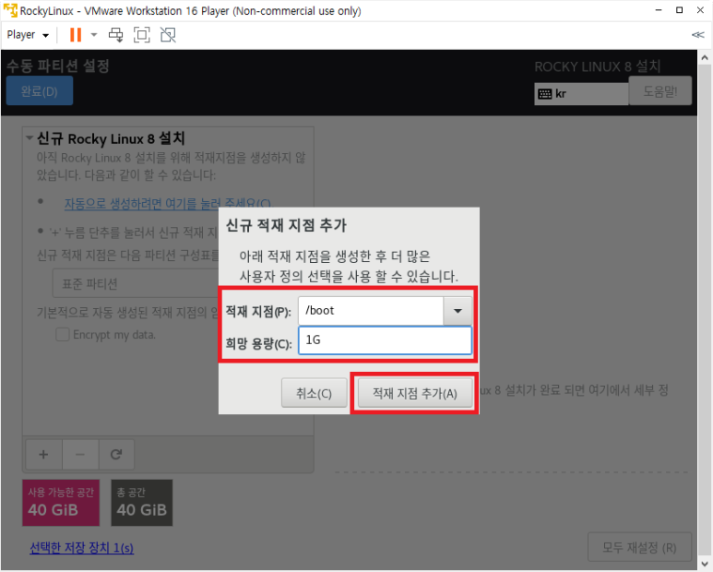
Task: Open the power options dropdown arrow
Action: click(x=94, y=35)
